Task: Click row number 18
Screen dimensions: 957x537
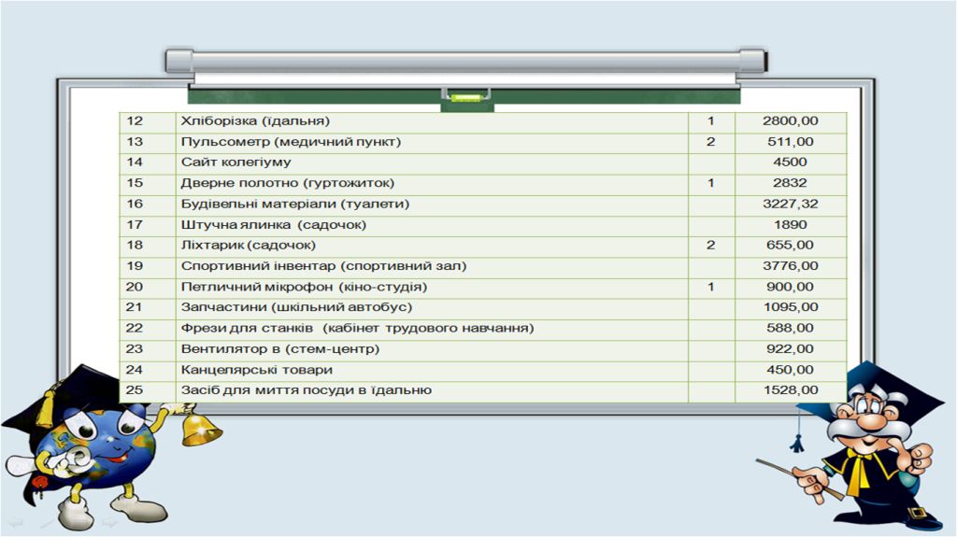Action: click(135, 246)
